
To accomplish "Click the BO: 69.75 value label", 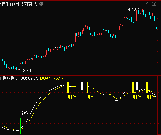I will point(29,78).
